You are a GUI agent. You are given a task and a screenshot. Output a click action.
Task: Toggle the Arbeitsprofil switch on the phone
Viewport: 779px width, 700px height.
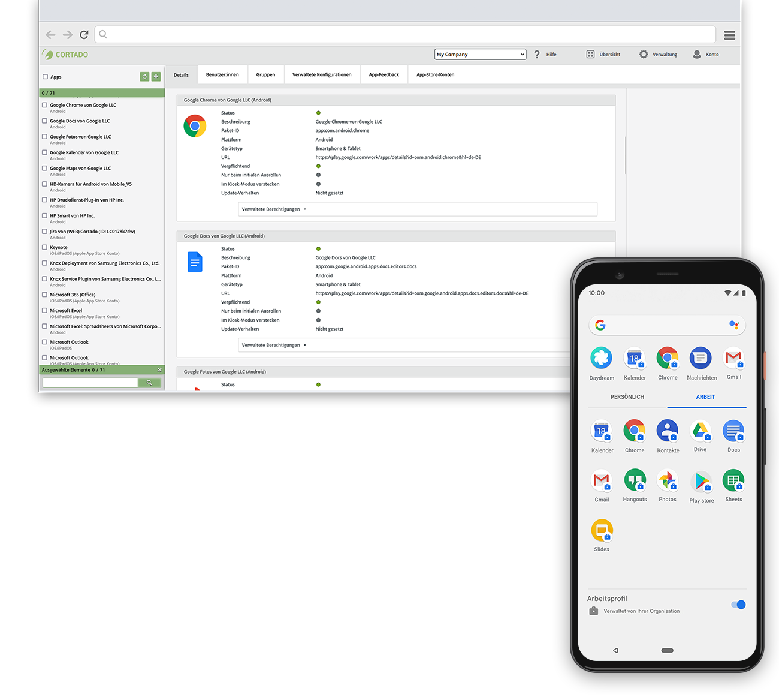(x=738, y=605)
